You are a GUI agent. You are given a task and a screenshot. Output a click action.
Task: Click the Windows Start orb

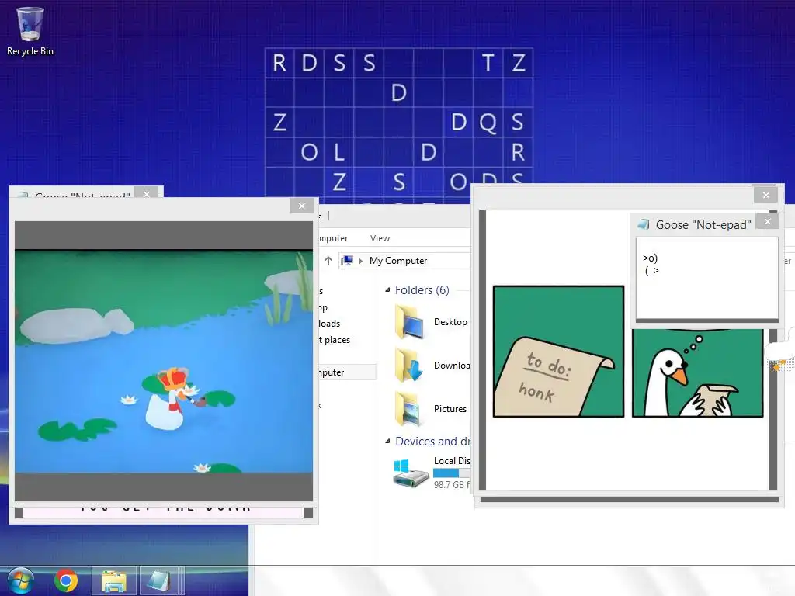pos(20,580)
